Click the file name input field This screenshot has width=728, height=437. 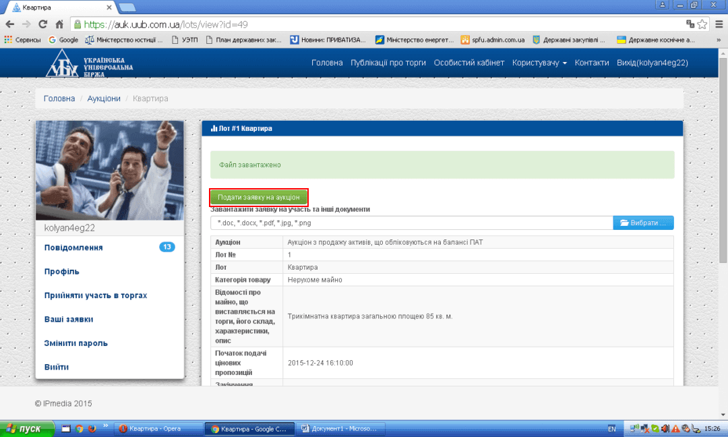[411, 223]
